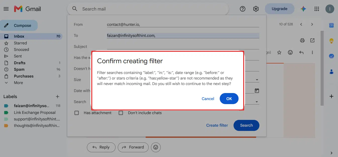
Task: Click emoji button beside Forward
Action: tap(156, 147)
